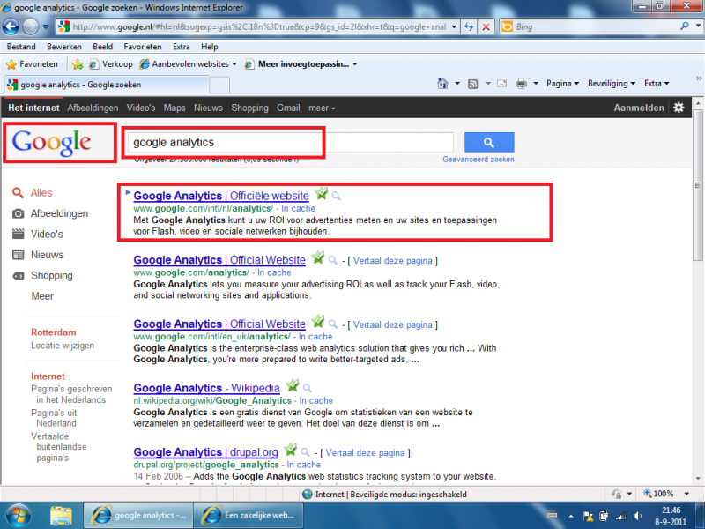The width and height of the screenshot is (705, 529).
Task: Click instant preview magnifier beside Wikipedia result
Action: click(308, 388)
